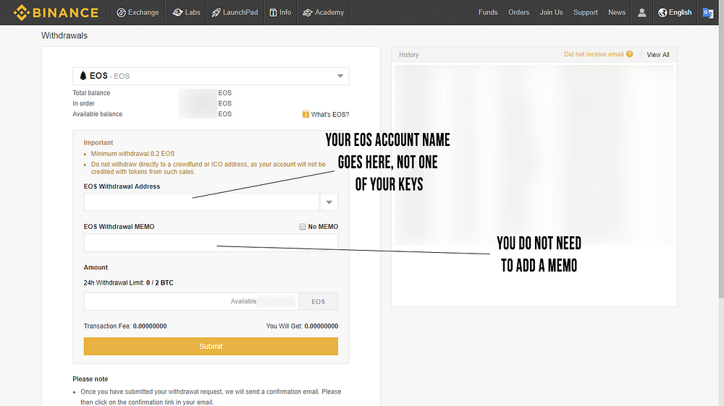The width and height of the screenshot is (724, 406).
Task: Click the LaunchPad rocket icon
Action: [x=216, y=12]
